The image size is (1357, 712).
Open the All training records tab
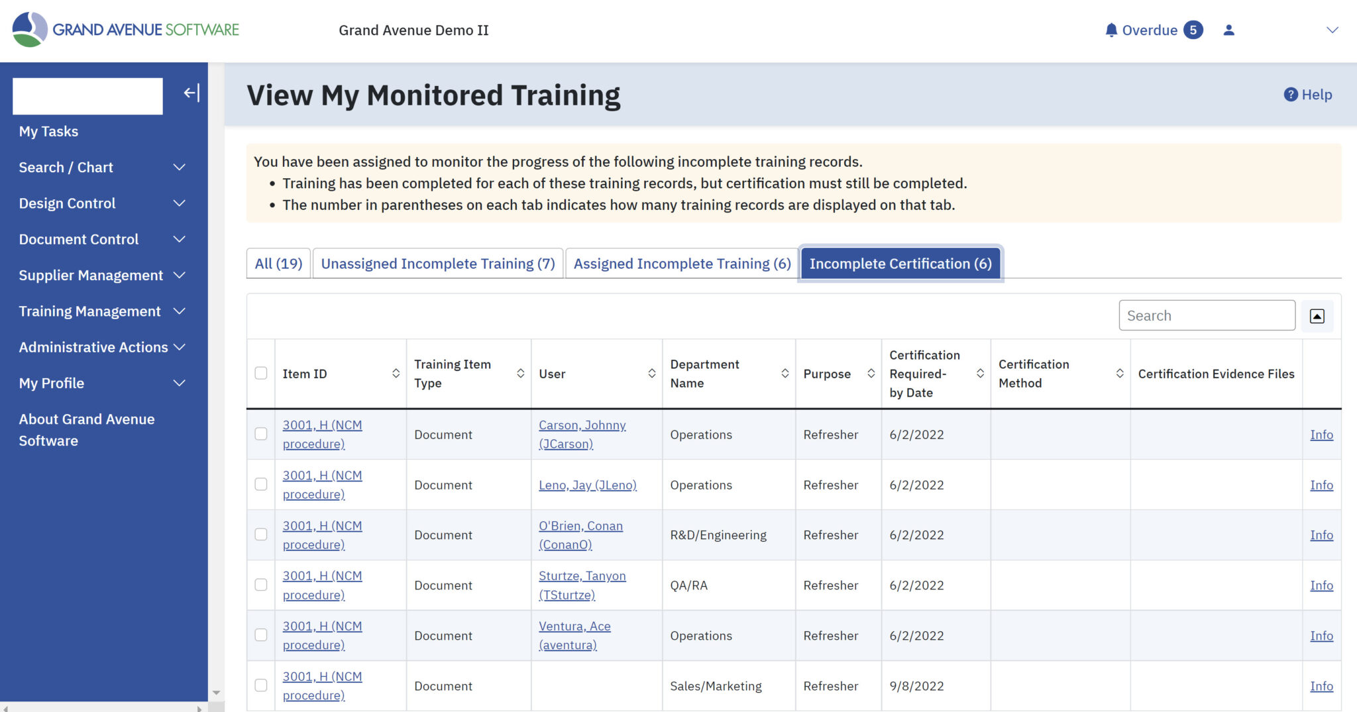(x=278, y=263)
